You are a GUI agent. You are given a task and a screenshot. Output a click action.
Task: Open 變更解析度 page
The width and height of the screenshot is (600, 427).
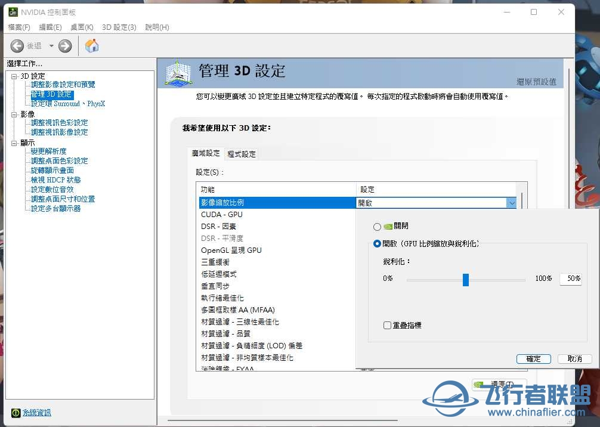coord(48,151)
